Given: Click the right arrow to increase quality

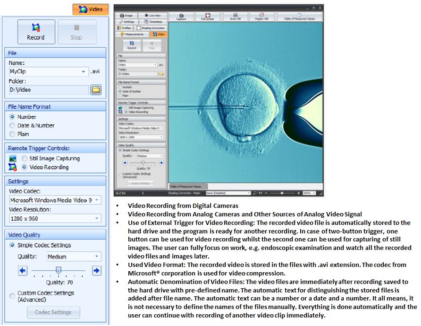Looking at the screenshot, I should [x=96, y=271].
